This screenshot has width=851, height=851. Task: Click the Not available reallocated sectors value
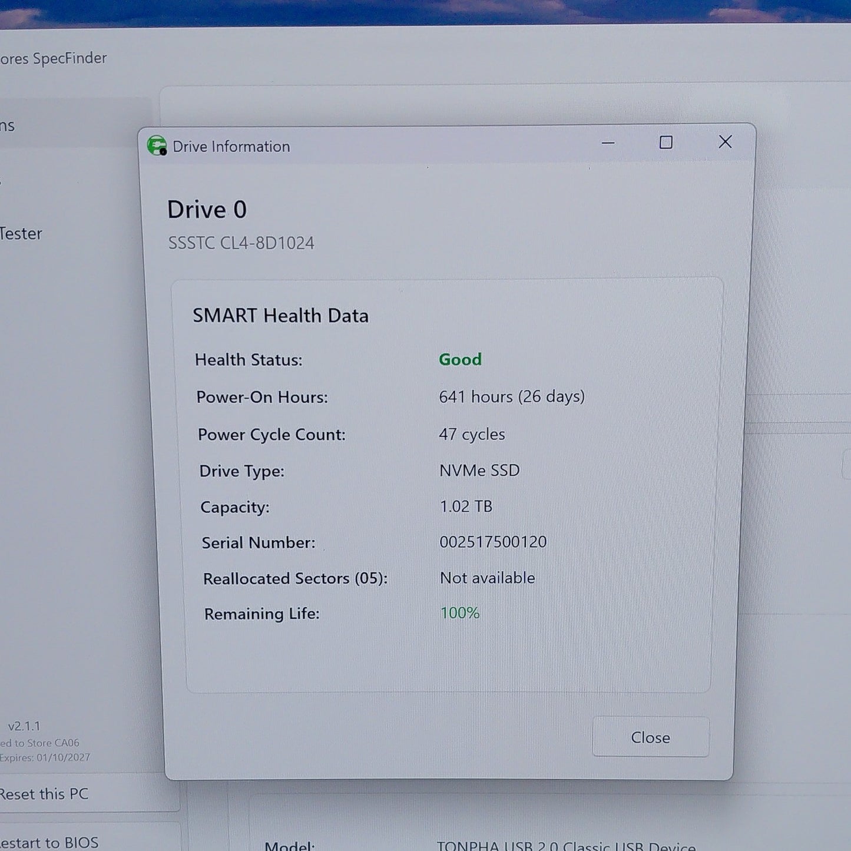488,578
